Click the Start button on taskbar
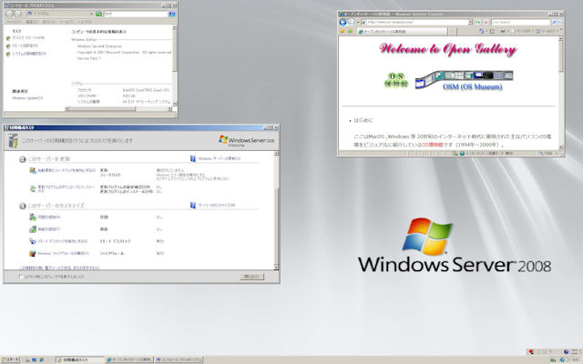The width and height of the screenshot is (583, 364). click(10, 360)
